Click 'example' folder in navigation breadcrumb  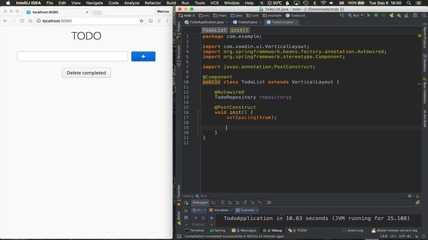point(272,15)
